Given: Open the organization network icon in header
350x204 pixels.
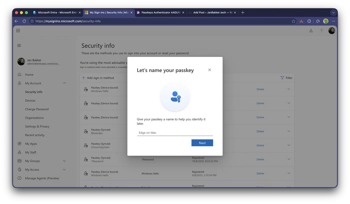Looking at the screenshot, I should 311,31.
